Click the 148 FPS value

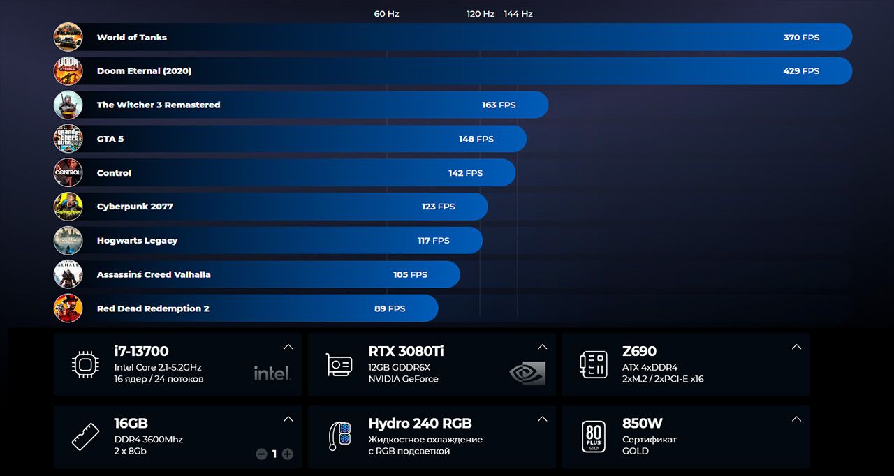(476, 139)
